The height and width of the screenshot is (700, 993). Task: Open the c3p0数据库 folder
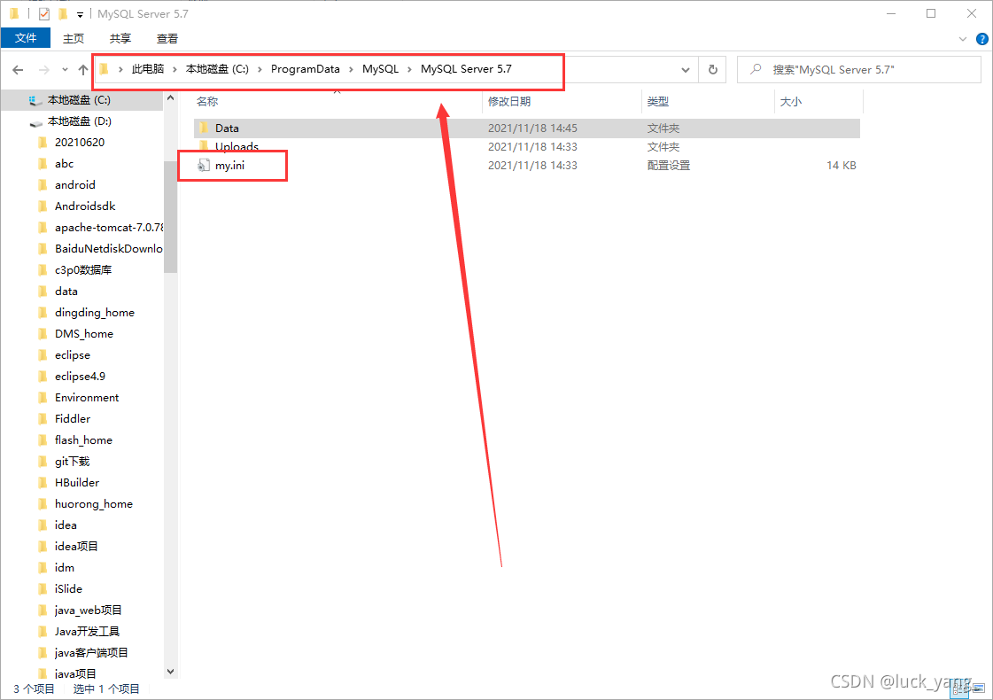83,270
